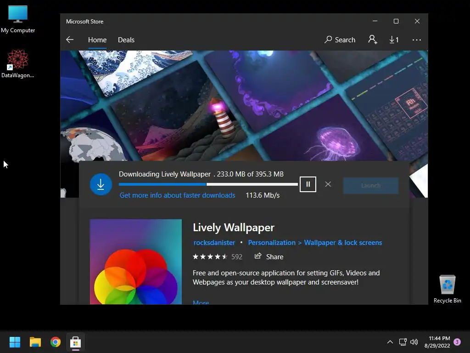This screenshot has width=470, height=353.
Task: Click the dimmed Launch button
Action: tap(371, 186)
